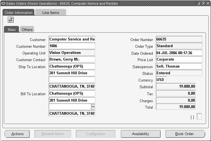Click the Bill To 301 Summit Hill Drive field
The height and width of the screenshot is (141, 211).
[72, 100]
